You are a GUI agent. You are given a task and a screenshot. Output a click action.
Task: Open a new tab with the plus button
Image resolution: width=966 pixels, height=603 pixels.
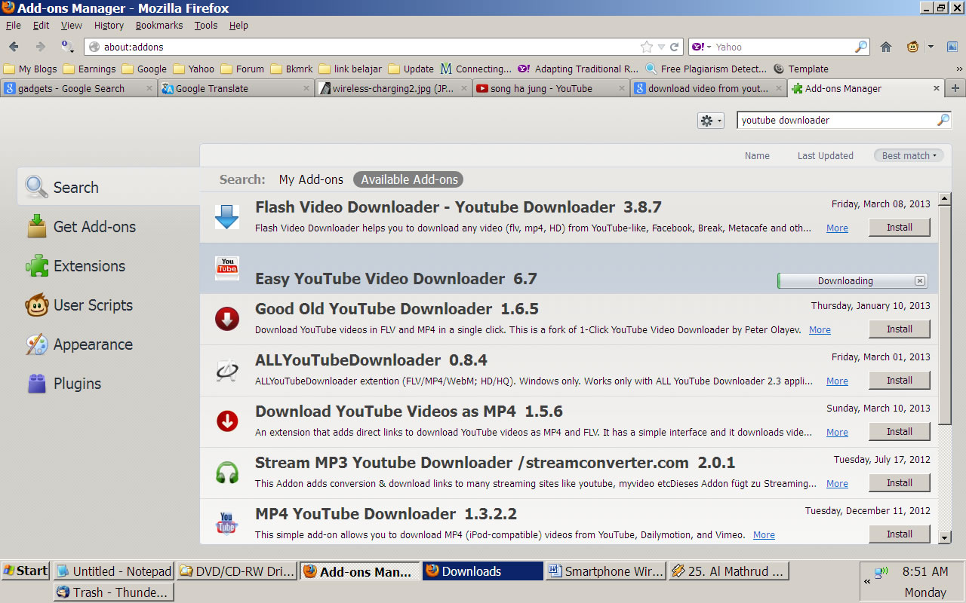tap(955, 88)
